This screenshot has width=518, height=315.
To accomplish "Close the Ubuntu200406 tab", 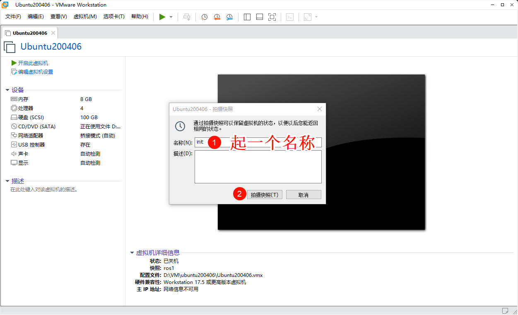I will [53, 33].
